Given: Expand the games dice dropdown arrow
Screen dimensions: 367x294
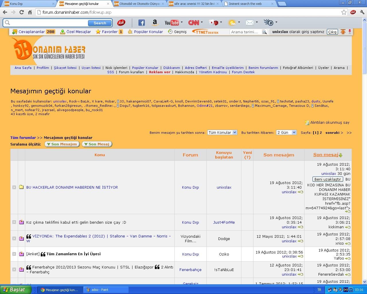Looking at the screenshot, I should [x=221, y=22].
